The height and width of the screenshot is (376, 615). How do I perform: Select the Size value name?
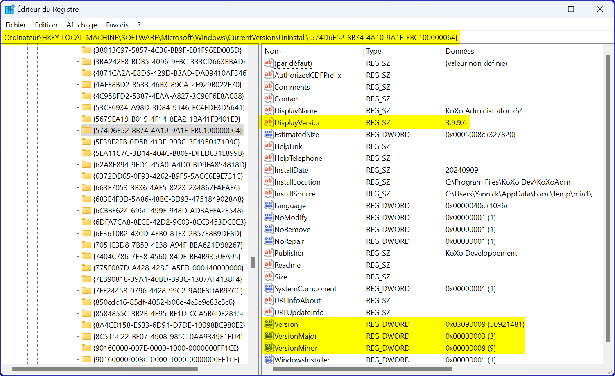[x=280, y=277]
